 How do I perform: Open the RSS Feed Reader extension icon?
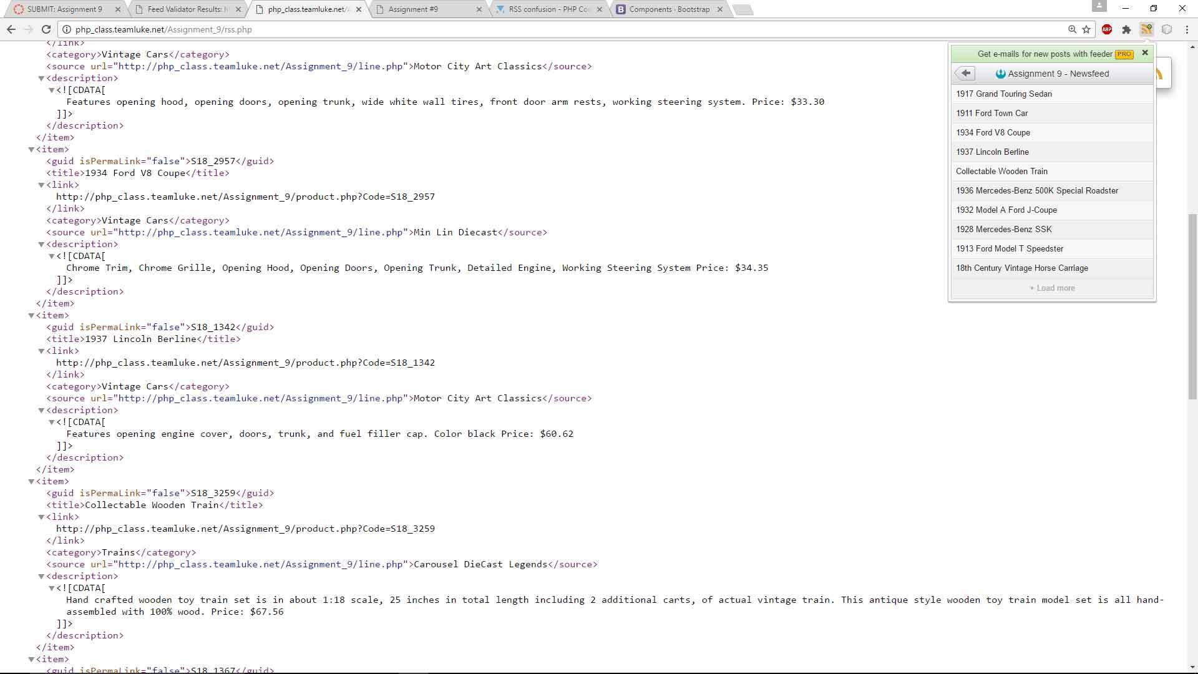(1146, 29)
